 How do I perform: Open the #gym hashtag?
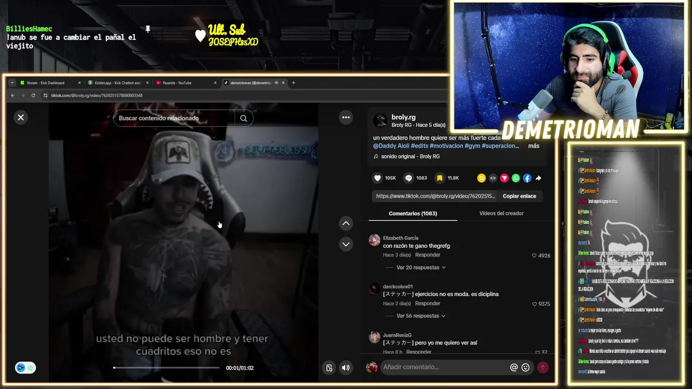(472, 146)
